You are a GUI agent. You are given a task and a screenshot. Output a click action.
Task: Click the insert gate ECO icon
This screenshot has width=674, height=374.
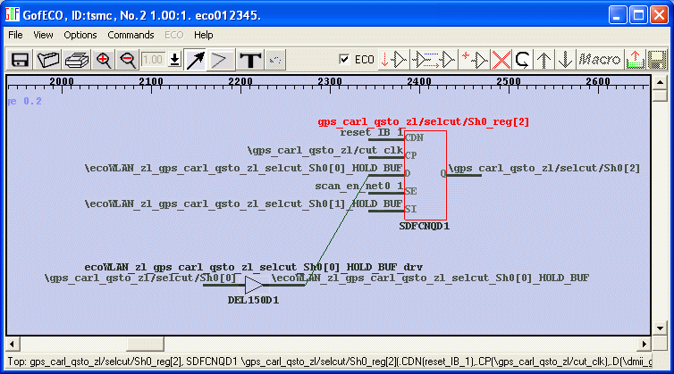[394, 60]
